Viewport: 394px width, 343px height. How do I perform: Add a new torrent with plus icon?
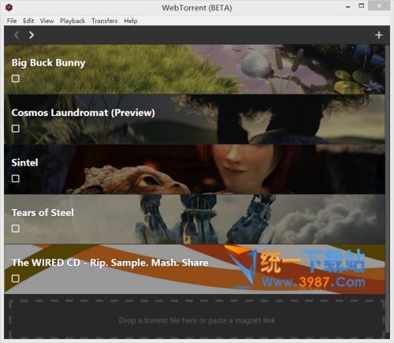[x=379, y=35]
